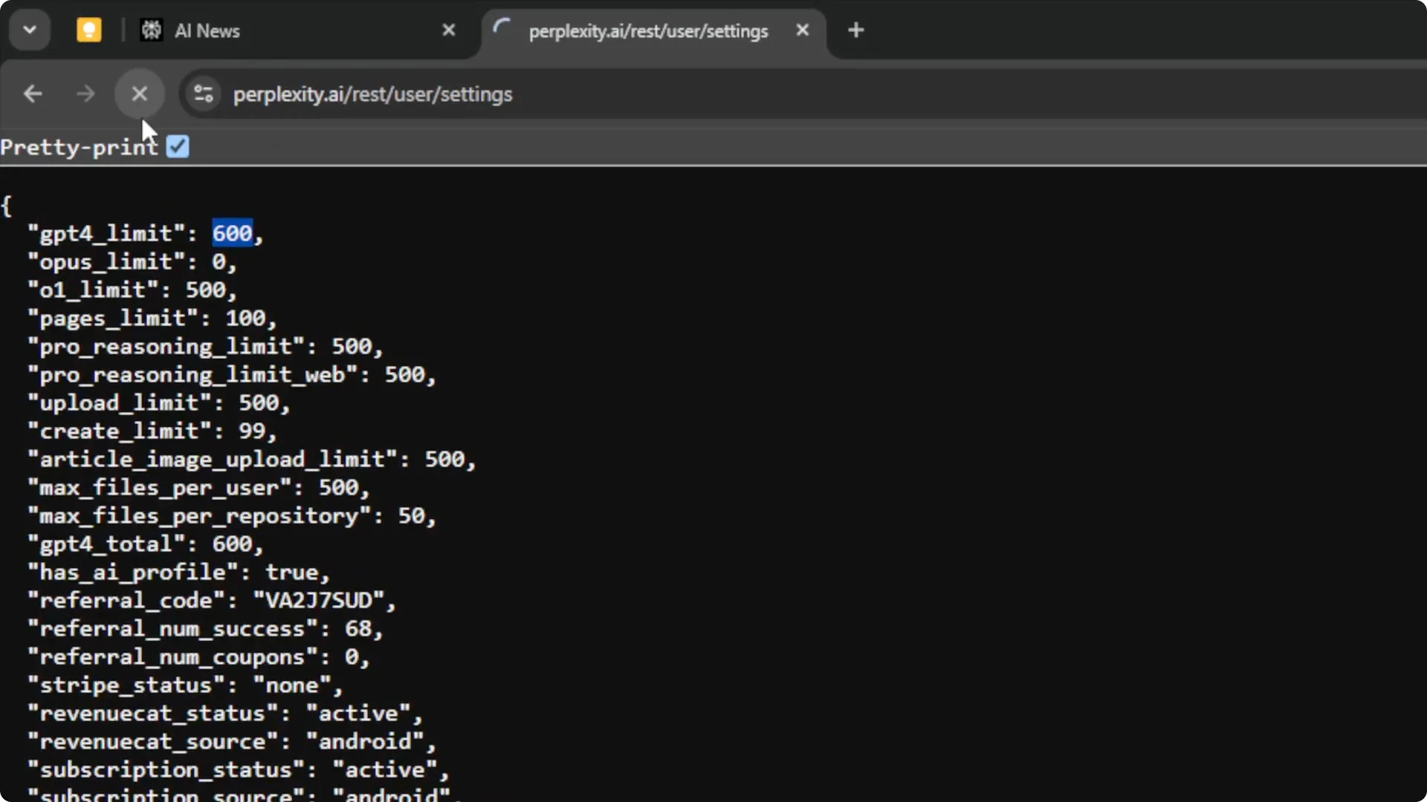Viewport: 1427px width, 802px height.
Task: Close the AI News tab
Action: pos(448,30)
